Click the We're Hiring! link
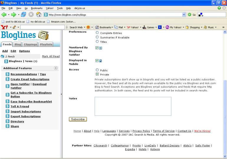This screenshot has height=159, width=227. tap(203, 131)
